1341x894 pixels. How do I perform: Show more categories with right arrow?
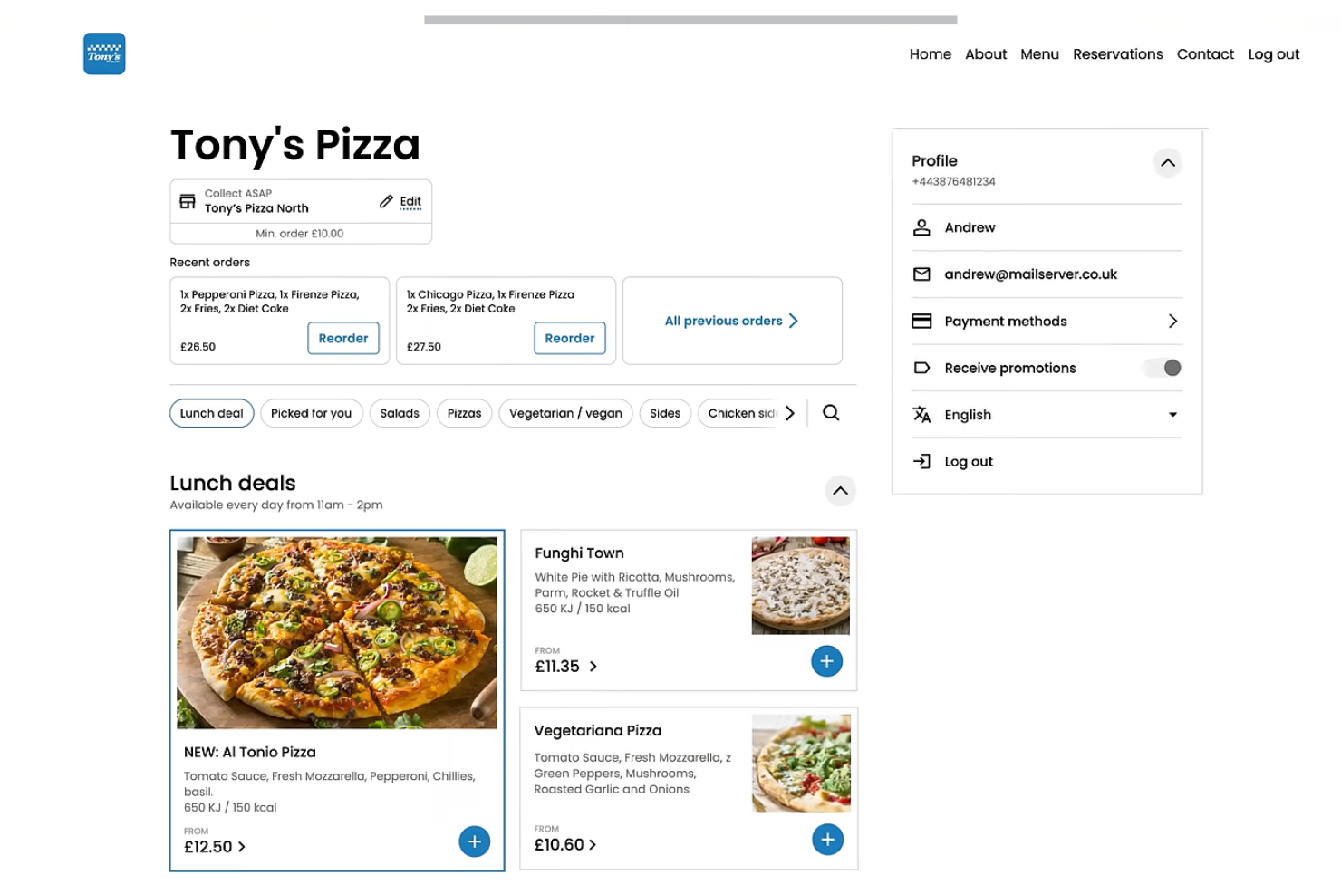click(x=790, y=413)
